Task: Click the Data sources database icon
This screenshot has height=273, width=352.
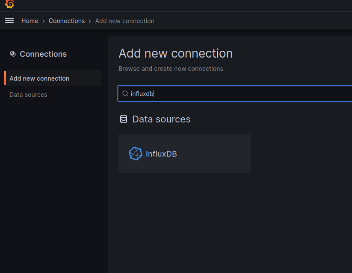Action: click(124, 119)
